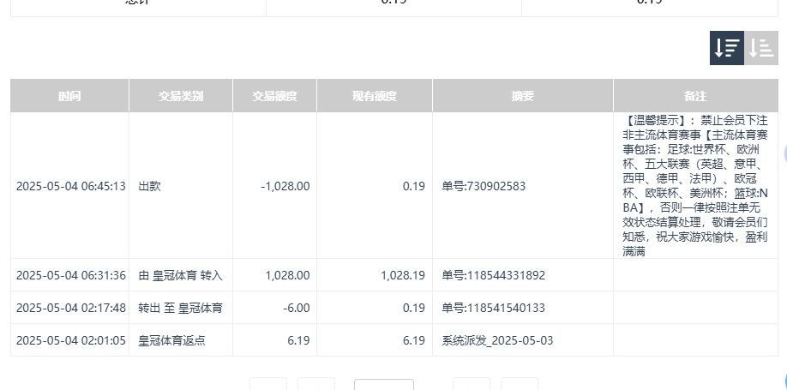
Task: Select the 系统派发_2025-05-03 summary entry
Action: point(497,340)
